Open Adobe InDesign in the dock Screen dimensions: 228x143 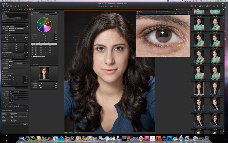click(147, 138)
